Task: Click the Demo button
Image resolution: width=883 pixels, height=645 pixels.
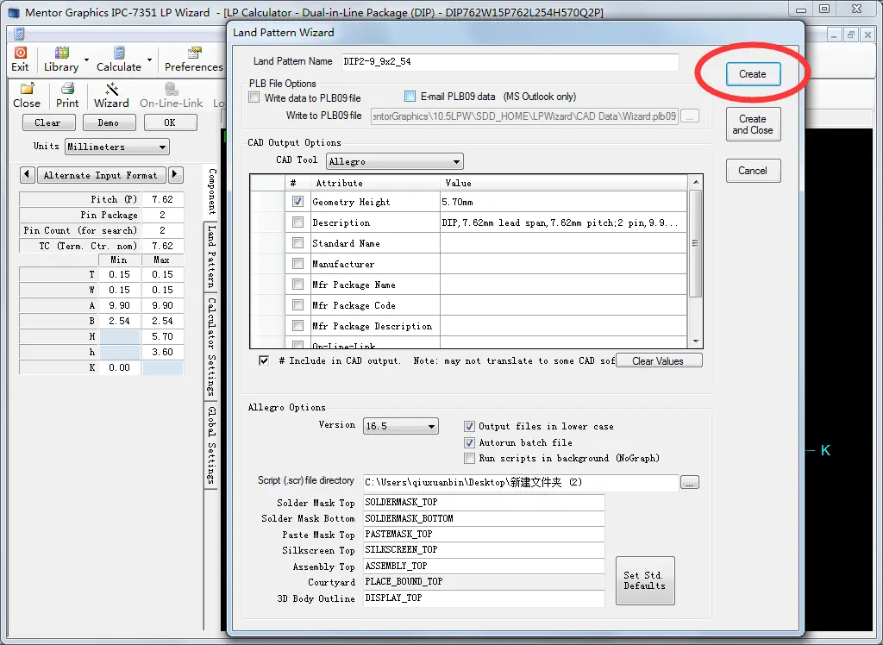Action: tap(110, 122)
